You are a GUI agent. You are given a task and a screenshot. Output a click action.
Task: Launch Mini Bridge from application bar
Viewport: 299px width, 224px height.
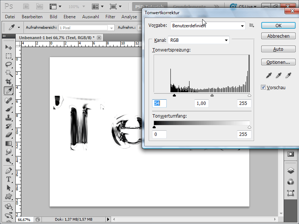tap(40, 7)
